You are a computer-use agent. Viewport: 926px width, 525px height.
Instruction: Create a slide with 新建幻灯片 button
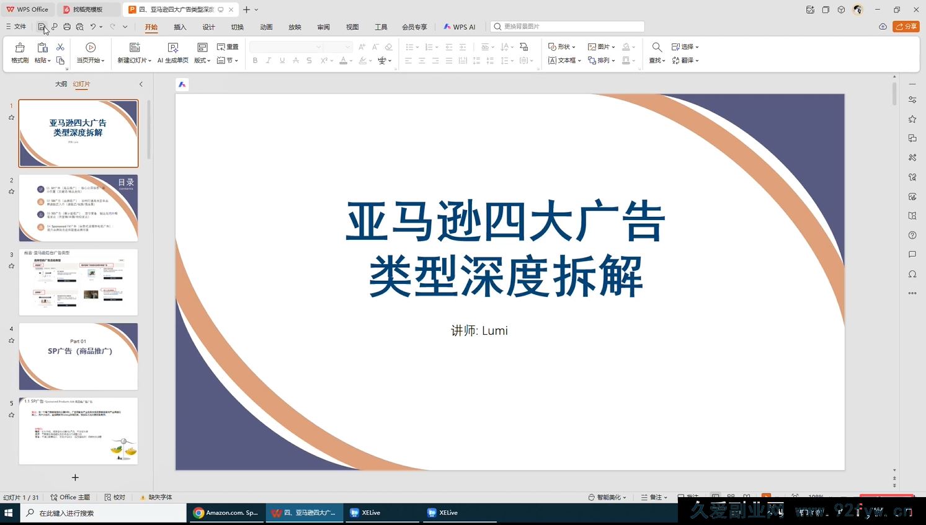134,53
